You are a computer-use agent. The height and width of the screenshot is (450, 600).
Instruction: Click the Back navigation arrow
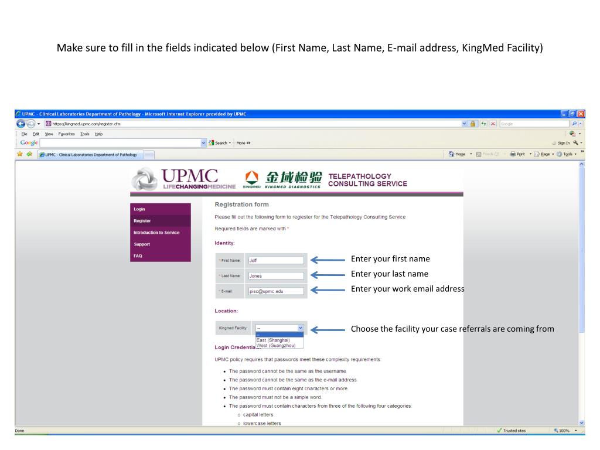tap(19, 123)
